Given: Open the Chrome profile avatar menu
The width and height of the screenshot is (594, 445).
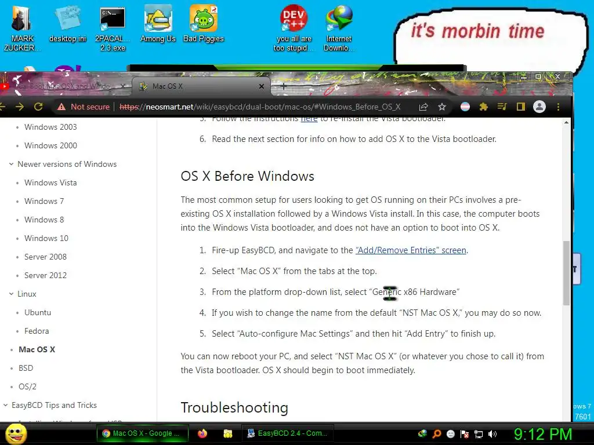Looking at the screenshot, I should click(539, 107).
